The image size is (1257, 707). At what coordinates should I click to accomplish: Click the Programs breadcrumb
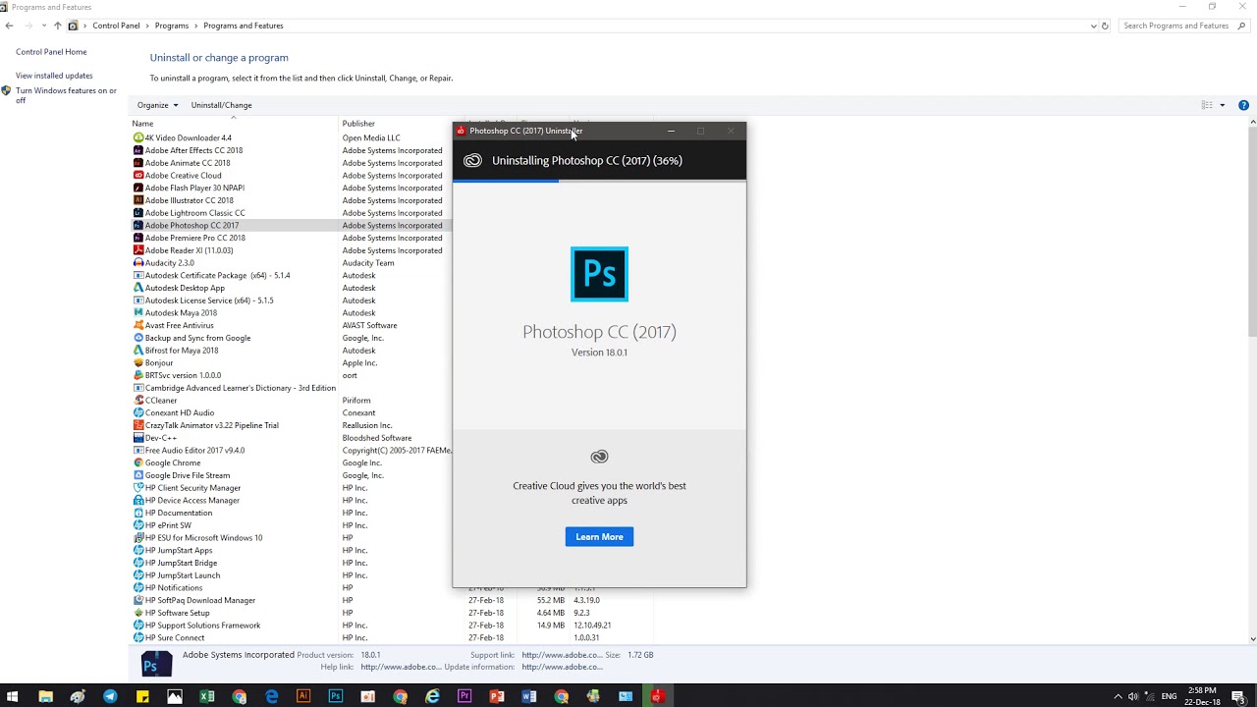click(x=172, y=26)
